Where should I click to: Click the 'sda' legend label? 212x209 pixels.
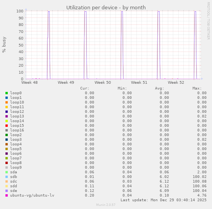(14, 172)
